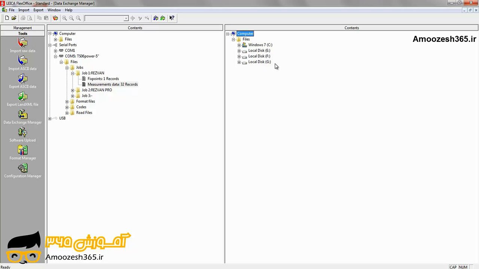
Task: Expand the Road Files folder node
Action: pos(67,113)
